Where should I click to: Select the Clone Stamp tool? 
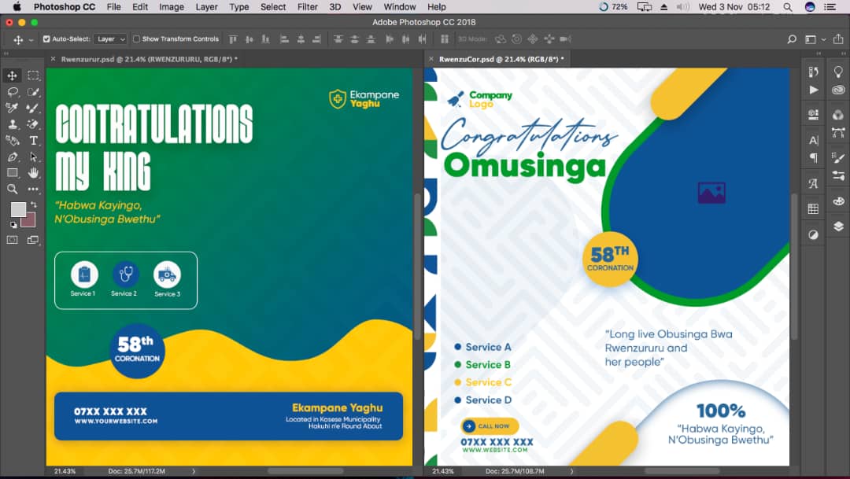pyautogui.click(x=12, y=123)
